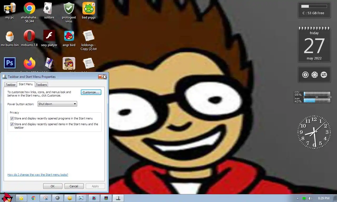Open the Spider Solitaire desktop icon
The width and height of the screenshot is (337, 202).
tap(49, 63)
